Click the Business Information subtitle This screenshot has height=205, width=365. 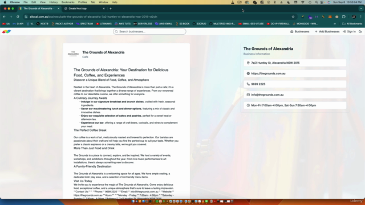coord(257,54)
